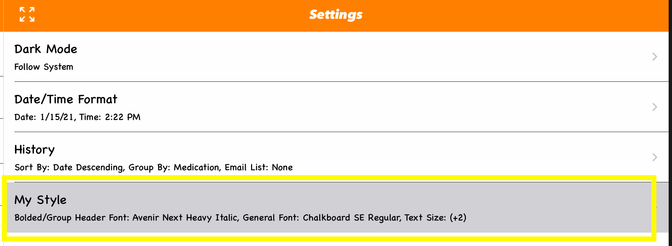
Task: Click the Date: 1/15/21 example text
Action: coord(45,117)
